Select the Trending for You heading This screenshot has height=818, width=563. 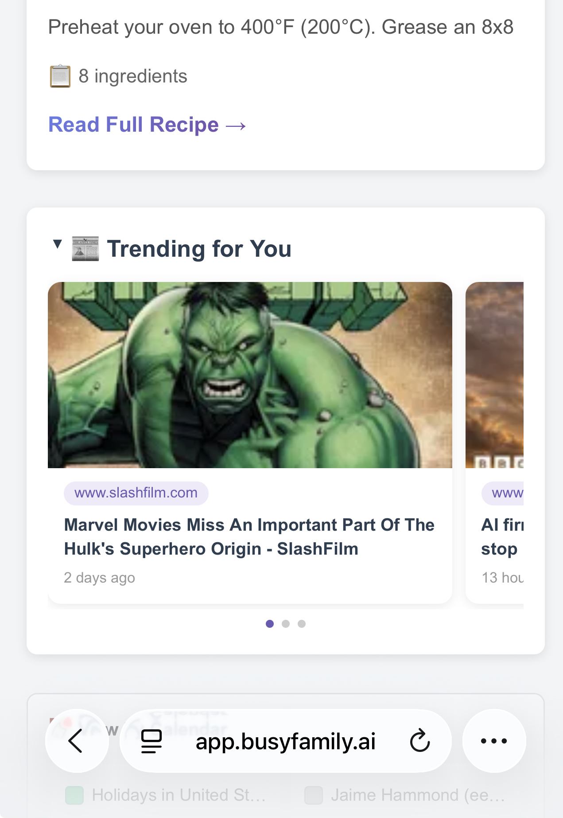pos(199,249)
